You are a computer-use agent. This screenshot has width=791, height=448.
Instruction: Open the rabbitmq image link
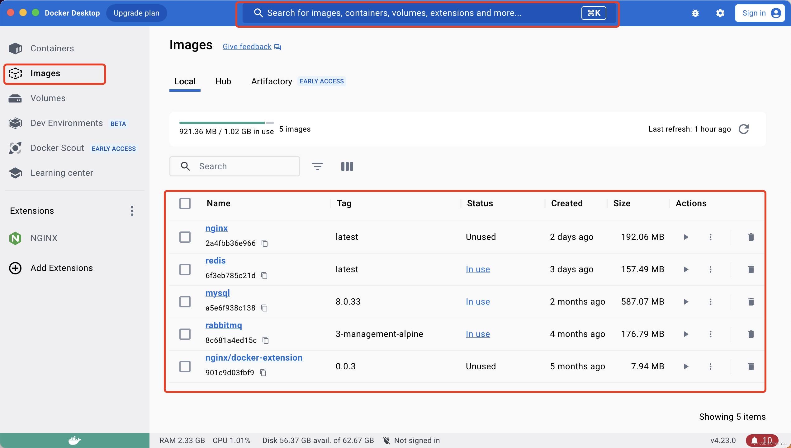pos(224,325)
